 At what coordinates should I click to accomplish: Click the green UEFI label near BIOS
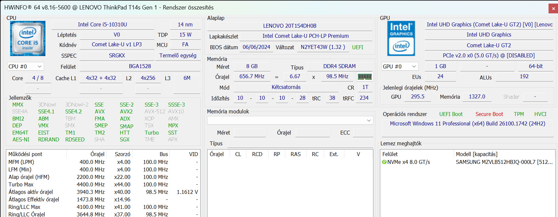357,47
